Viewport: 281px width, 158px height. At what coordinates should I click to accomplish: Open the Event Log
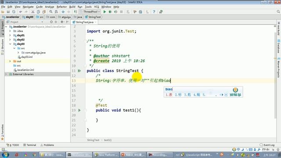pyautogui.click(x=267, y=145)
